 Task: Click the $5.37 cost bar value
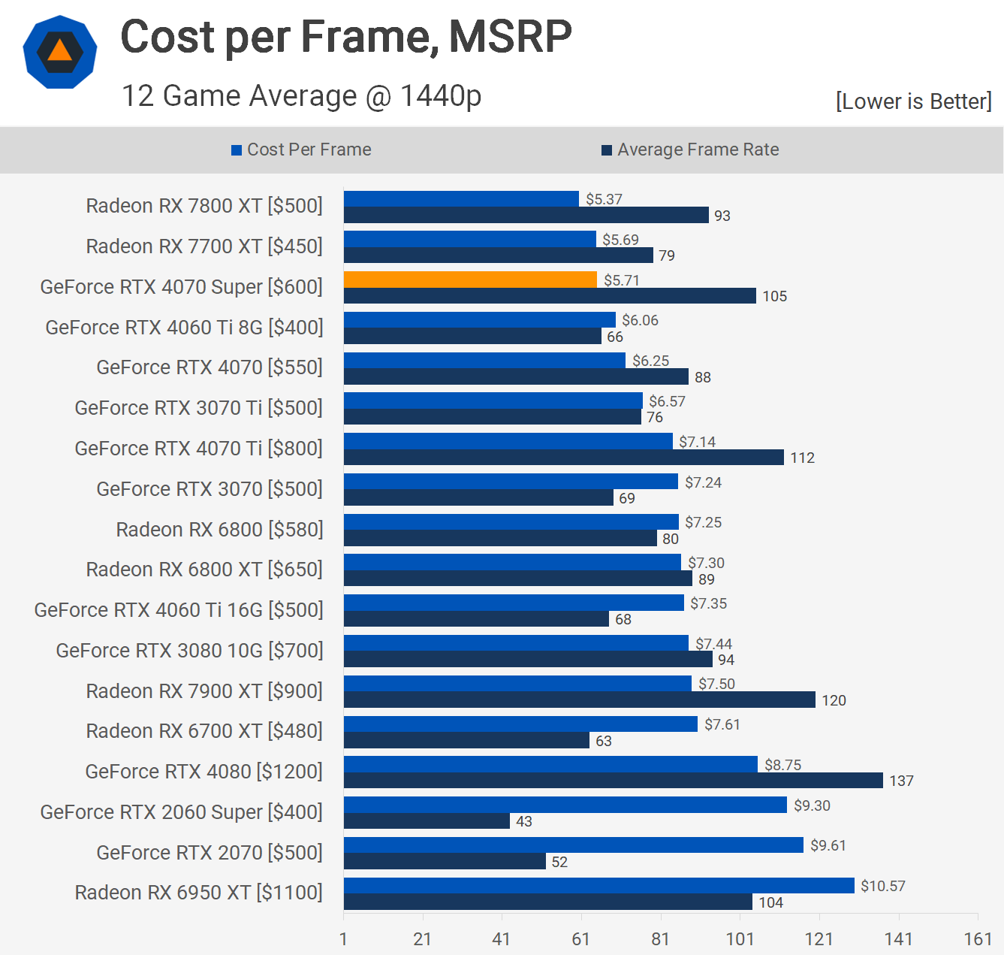pyautogui.click(x=604, y=199)
